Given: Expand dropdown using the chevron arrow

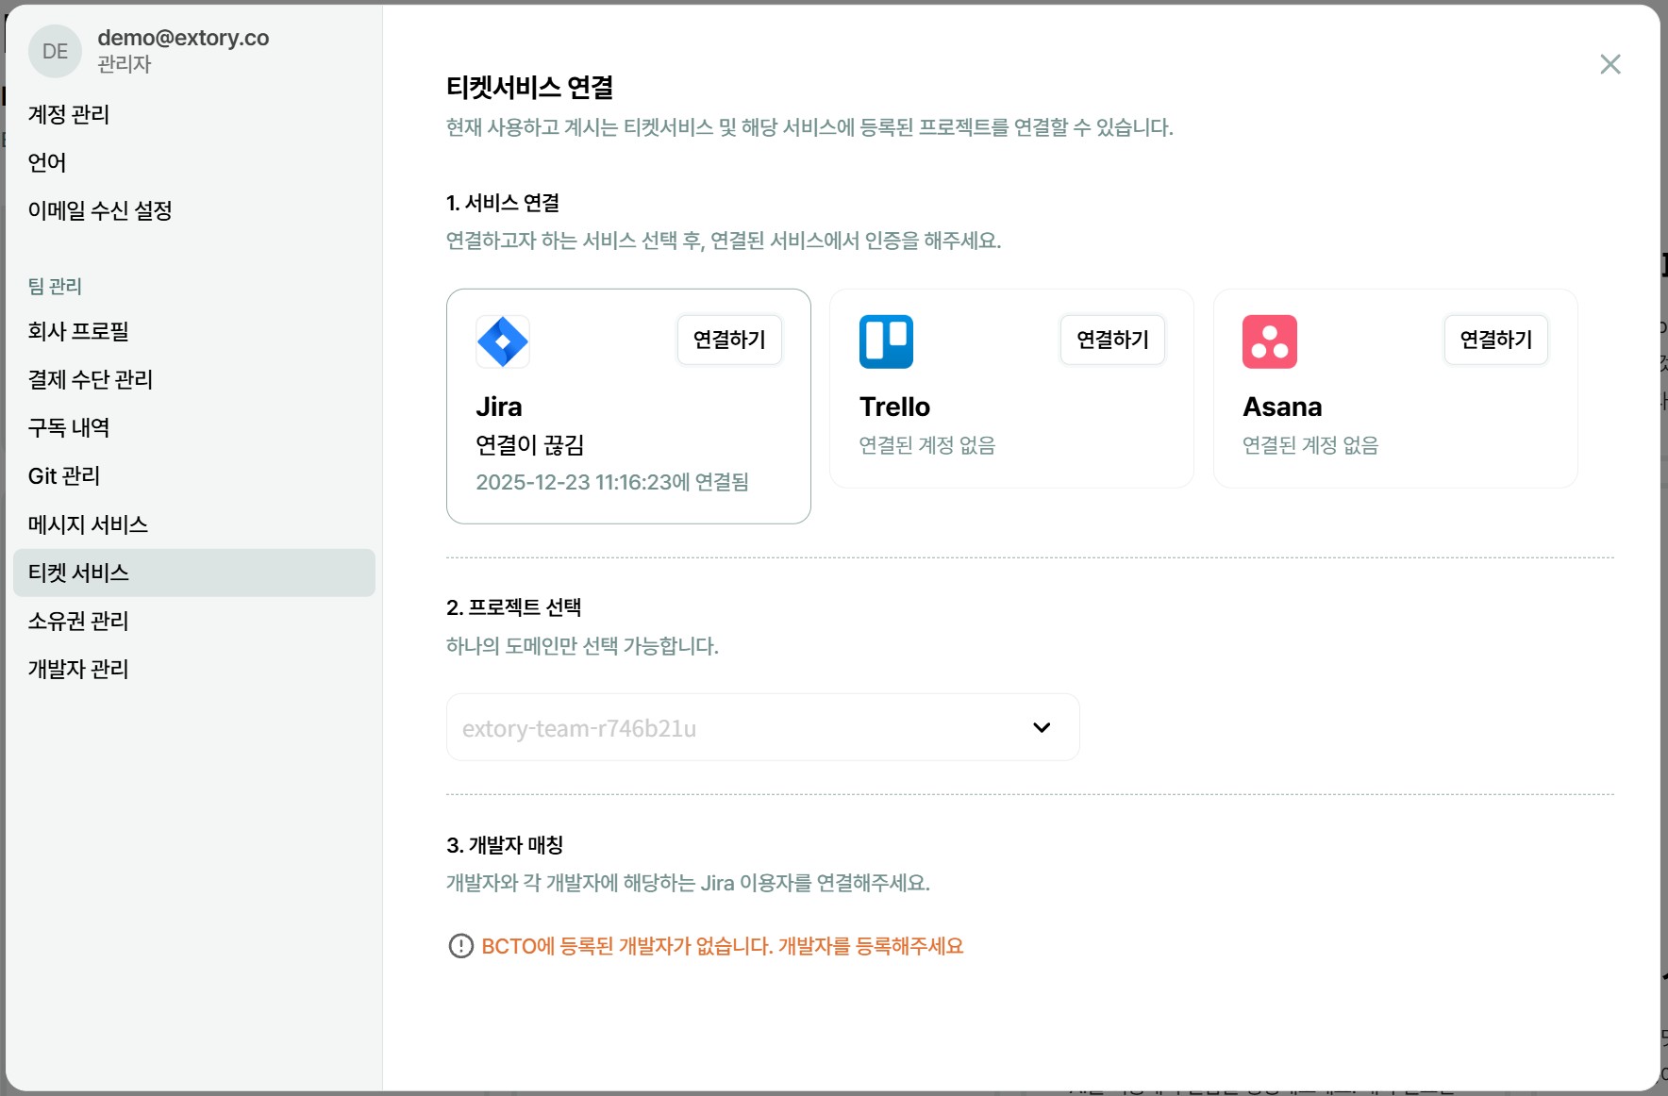Looking at the screenshot, I should click(1041, 727).
